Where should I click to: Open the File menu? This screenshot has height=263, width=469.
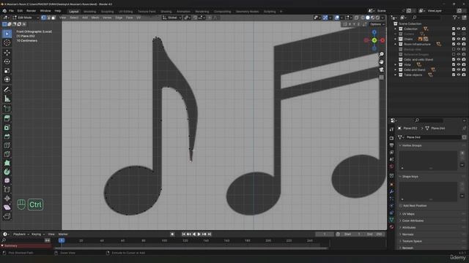(x=11, y=11)
